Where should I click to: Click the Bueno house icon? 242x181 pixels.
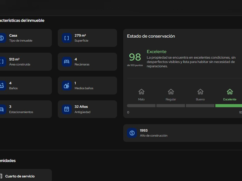200,92
